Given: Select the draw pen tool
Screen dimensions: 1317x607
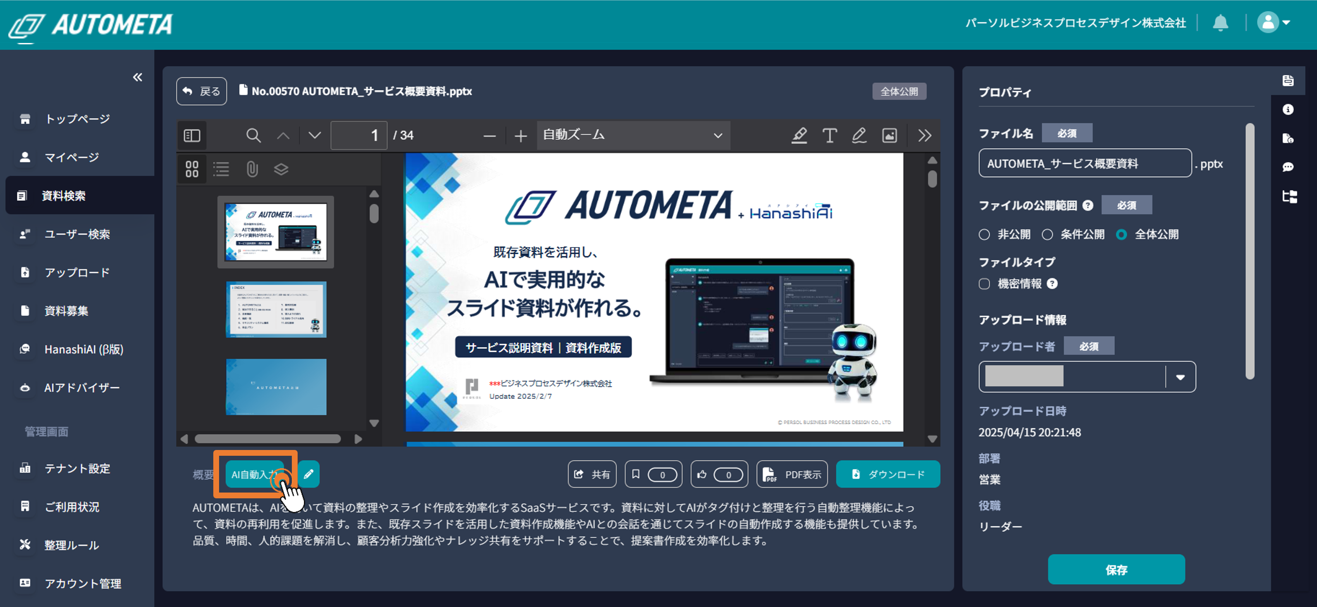Looking at the screenshot, I should coord(859,136).
